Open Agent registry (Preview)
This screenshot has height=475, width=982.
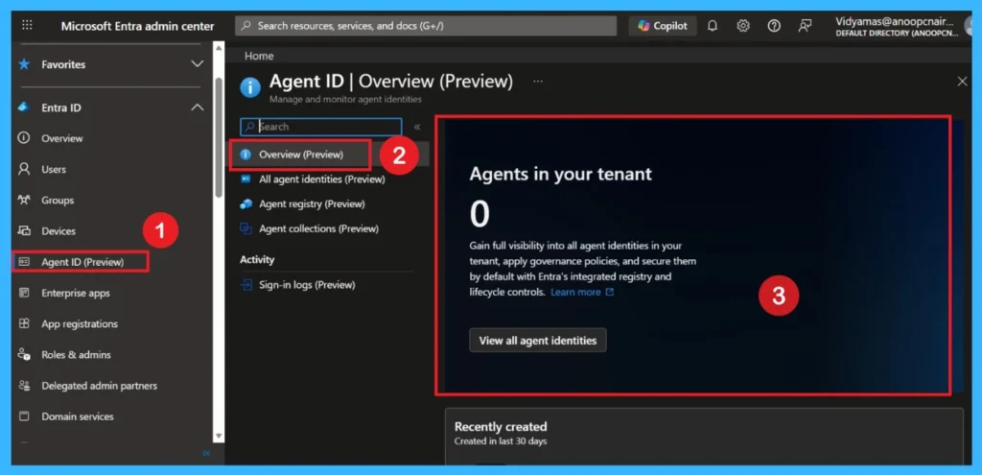point(312,204)
